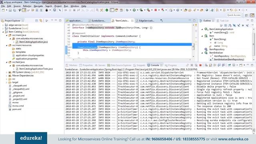This screenshot has height=144, width=256.
Task: Open the Task List tab
Action: pyautogui.click(x=223, y=21)
